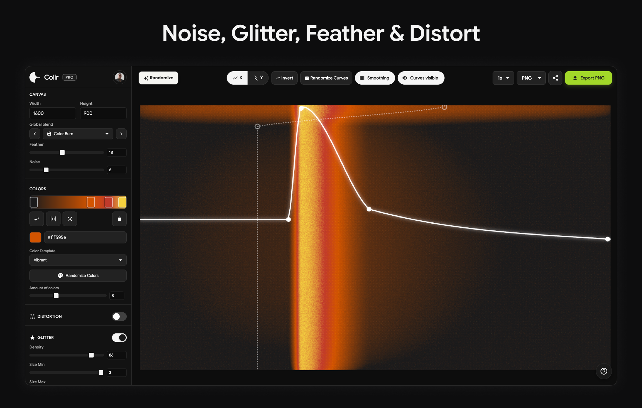Viewport: 642px width, 408px height.
Task: Click the Randomize Colors button
Action: coord(78,276)
